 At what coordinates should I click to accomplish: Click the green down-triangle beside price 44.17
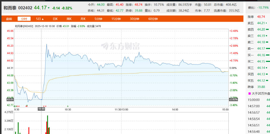(49, 8)
